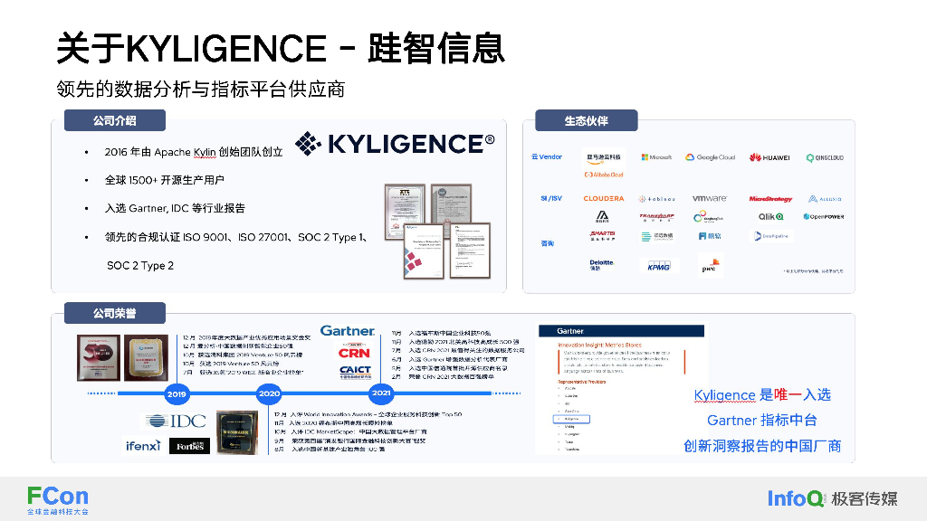The height and width of the screenshot is (521, 927).
Task: Click the '创新洞察报告的中国厂商' text
Action: click(762, 446)
